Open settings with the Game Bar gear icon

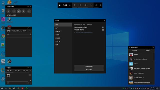point(100,5)
